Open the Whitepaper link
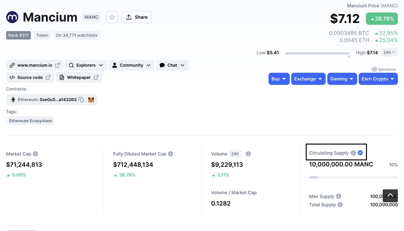 (x=79, y=77)
